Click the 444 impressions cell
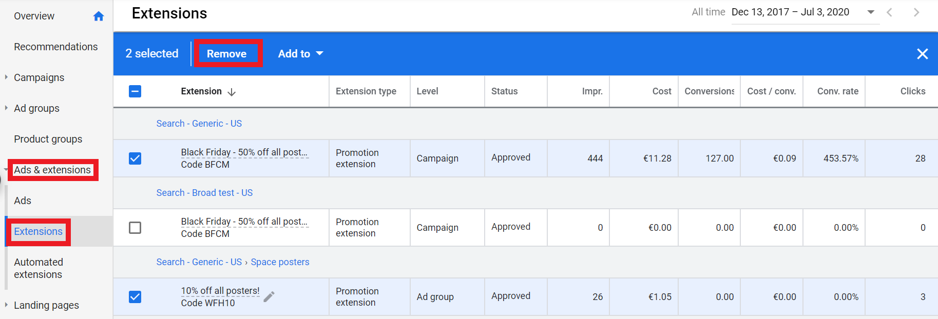 pos(595,158)
